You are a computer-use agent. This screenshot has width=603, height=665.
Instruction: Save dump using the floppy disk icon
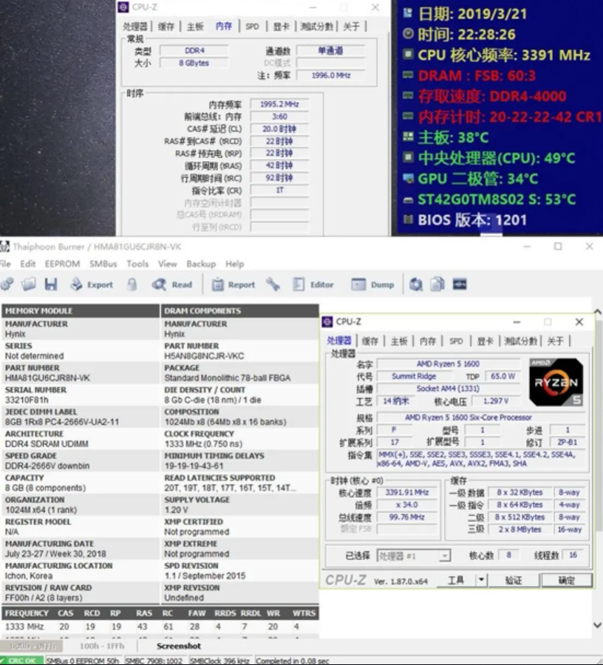click(51, 284)
